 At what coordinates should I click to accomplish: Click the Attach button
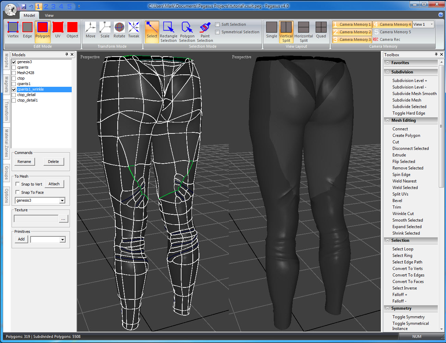coord(54,184)
